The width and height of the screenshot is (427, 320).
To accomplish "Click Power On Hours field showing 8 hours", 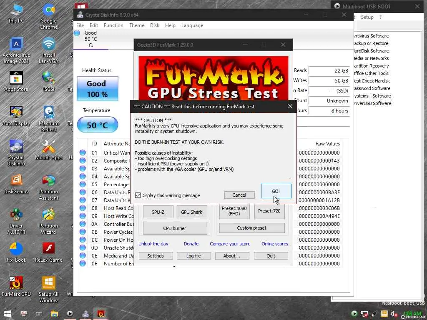I will (329, 111).
